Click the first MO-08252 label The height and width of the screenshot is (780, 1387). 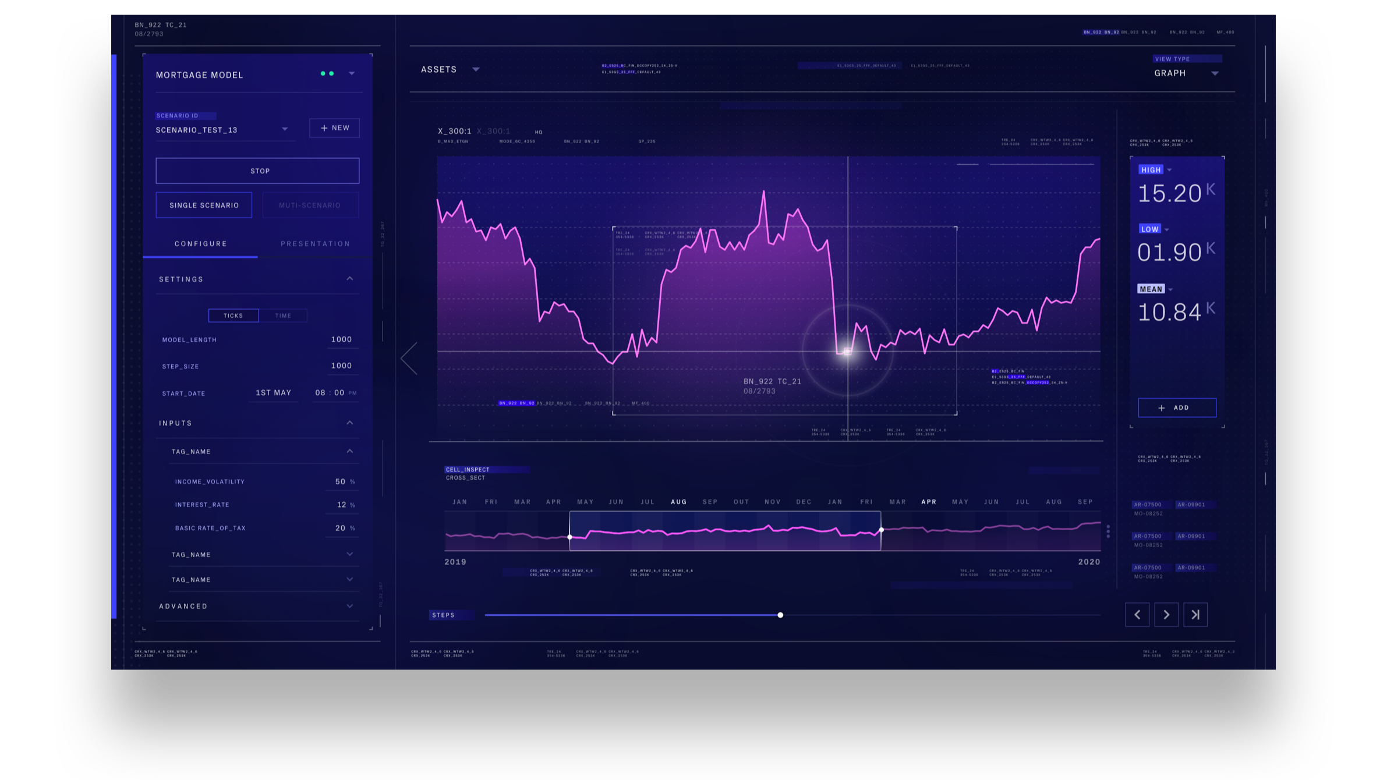[x=1148, y=513]
